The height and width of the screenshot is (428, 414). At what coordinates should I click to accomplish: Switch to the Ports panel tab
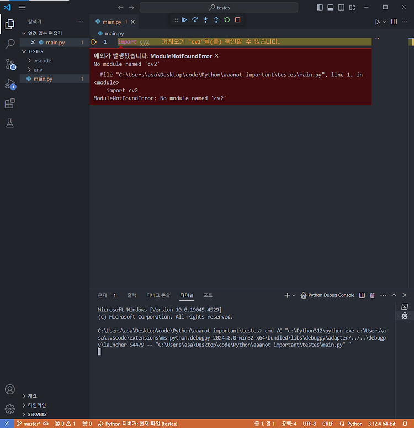(x=208, y=295)
